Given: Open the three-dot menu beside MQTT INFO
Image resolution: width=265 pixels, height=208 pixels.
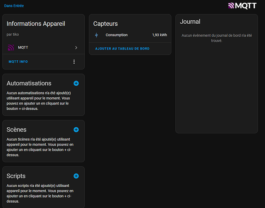Looking at the screenshot, I should (74, 62).
